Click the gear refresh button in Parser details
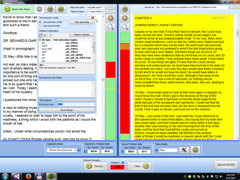240x180 pixels. tap(195, 150)
